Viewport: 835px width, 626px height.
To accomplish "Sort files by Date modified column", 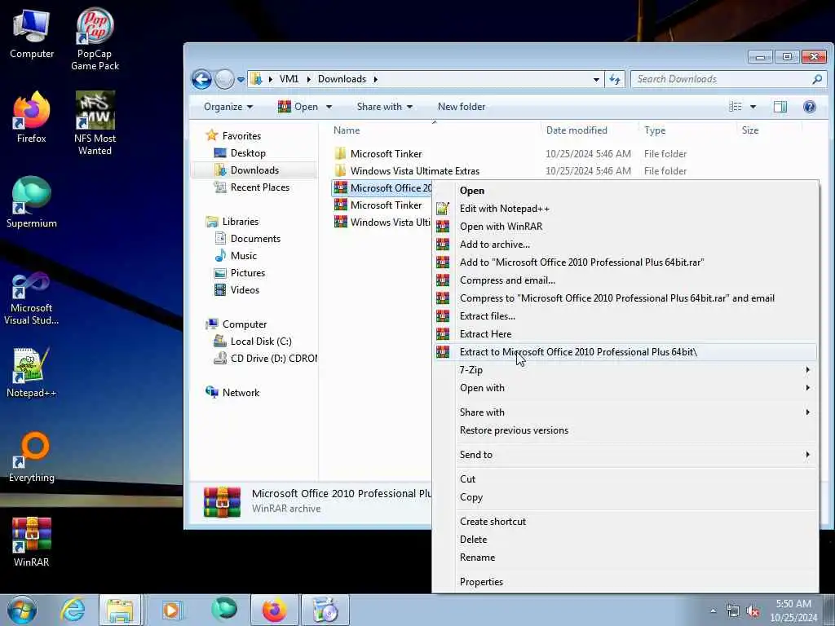I will pyautogui.click(x=577, y=130).
